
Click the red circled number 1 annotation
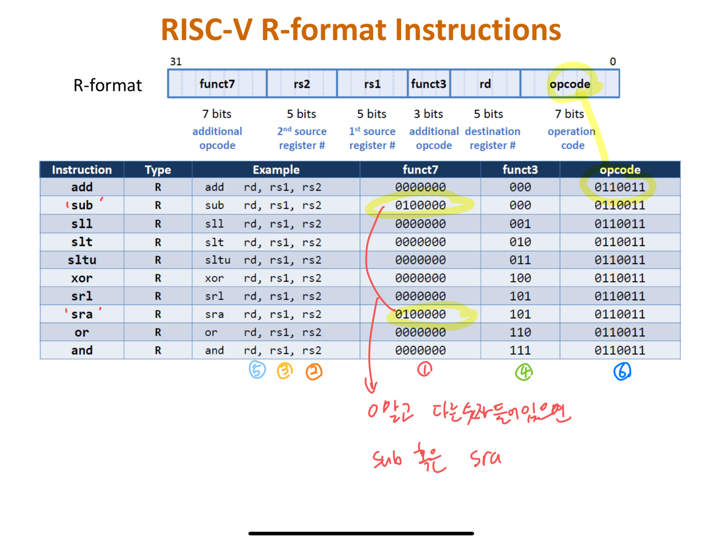point(424,369)
